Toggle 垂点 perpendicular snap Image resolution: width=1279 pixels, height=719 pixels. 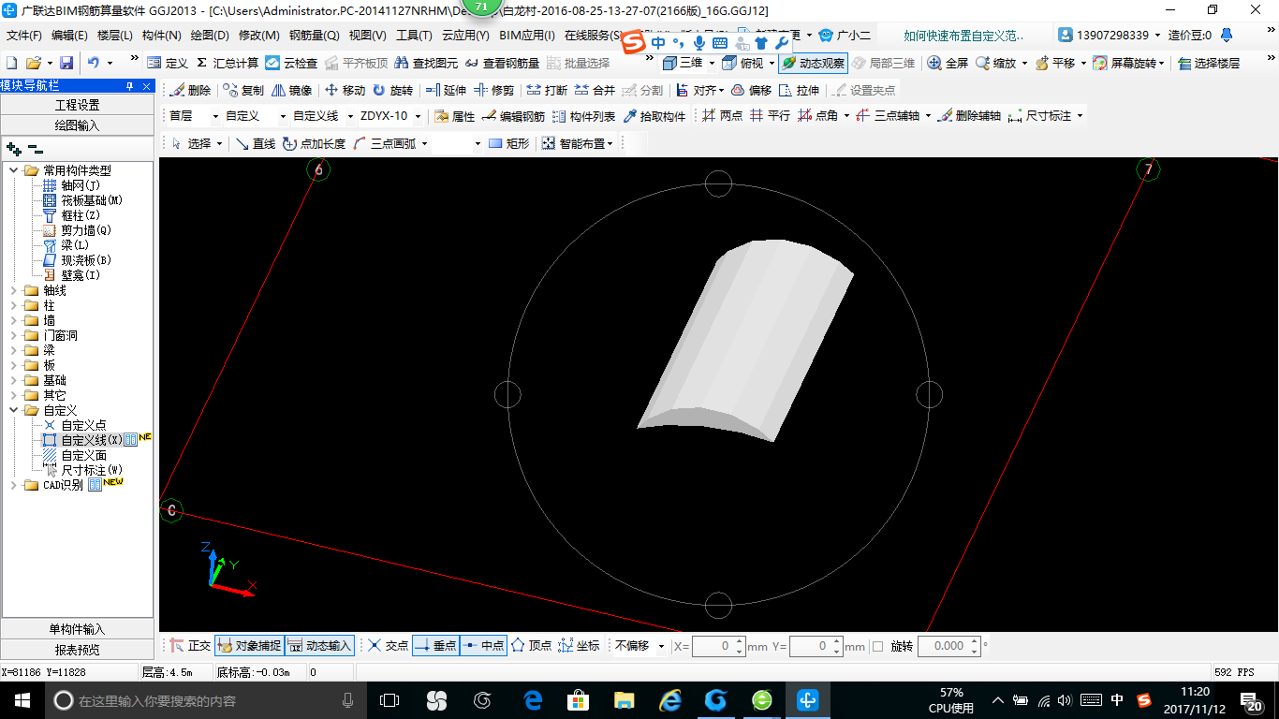click(x=435, y=646)
